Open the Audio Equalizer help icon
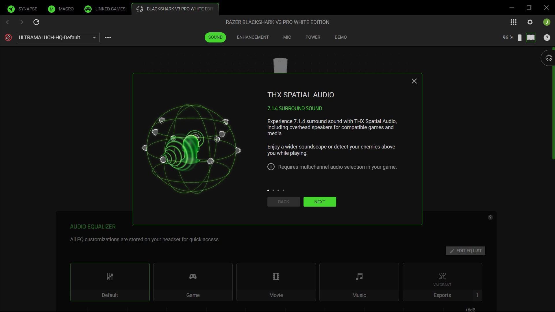This screenshot has height=312, width=555. pyautogui.click(x=490, y=217)
